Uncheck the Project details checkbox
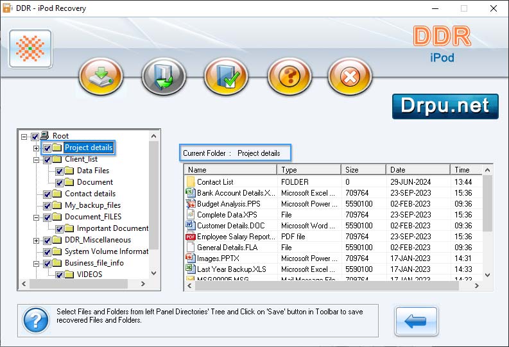 pyautogui.click(x=47, y=148)
